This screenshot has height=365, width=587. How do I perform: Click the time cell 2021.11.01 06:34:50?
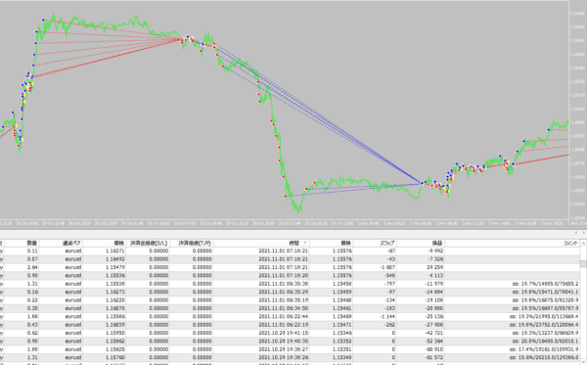coord(284,308)
